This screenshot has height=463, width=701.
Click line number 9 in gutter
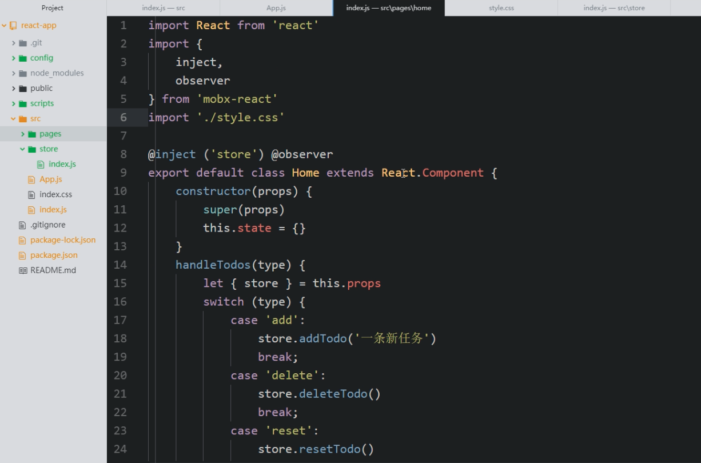124,173
